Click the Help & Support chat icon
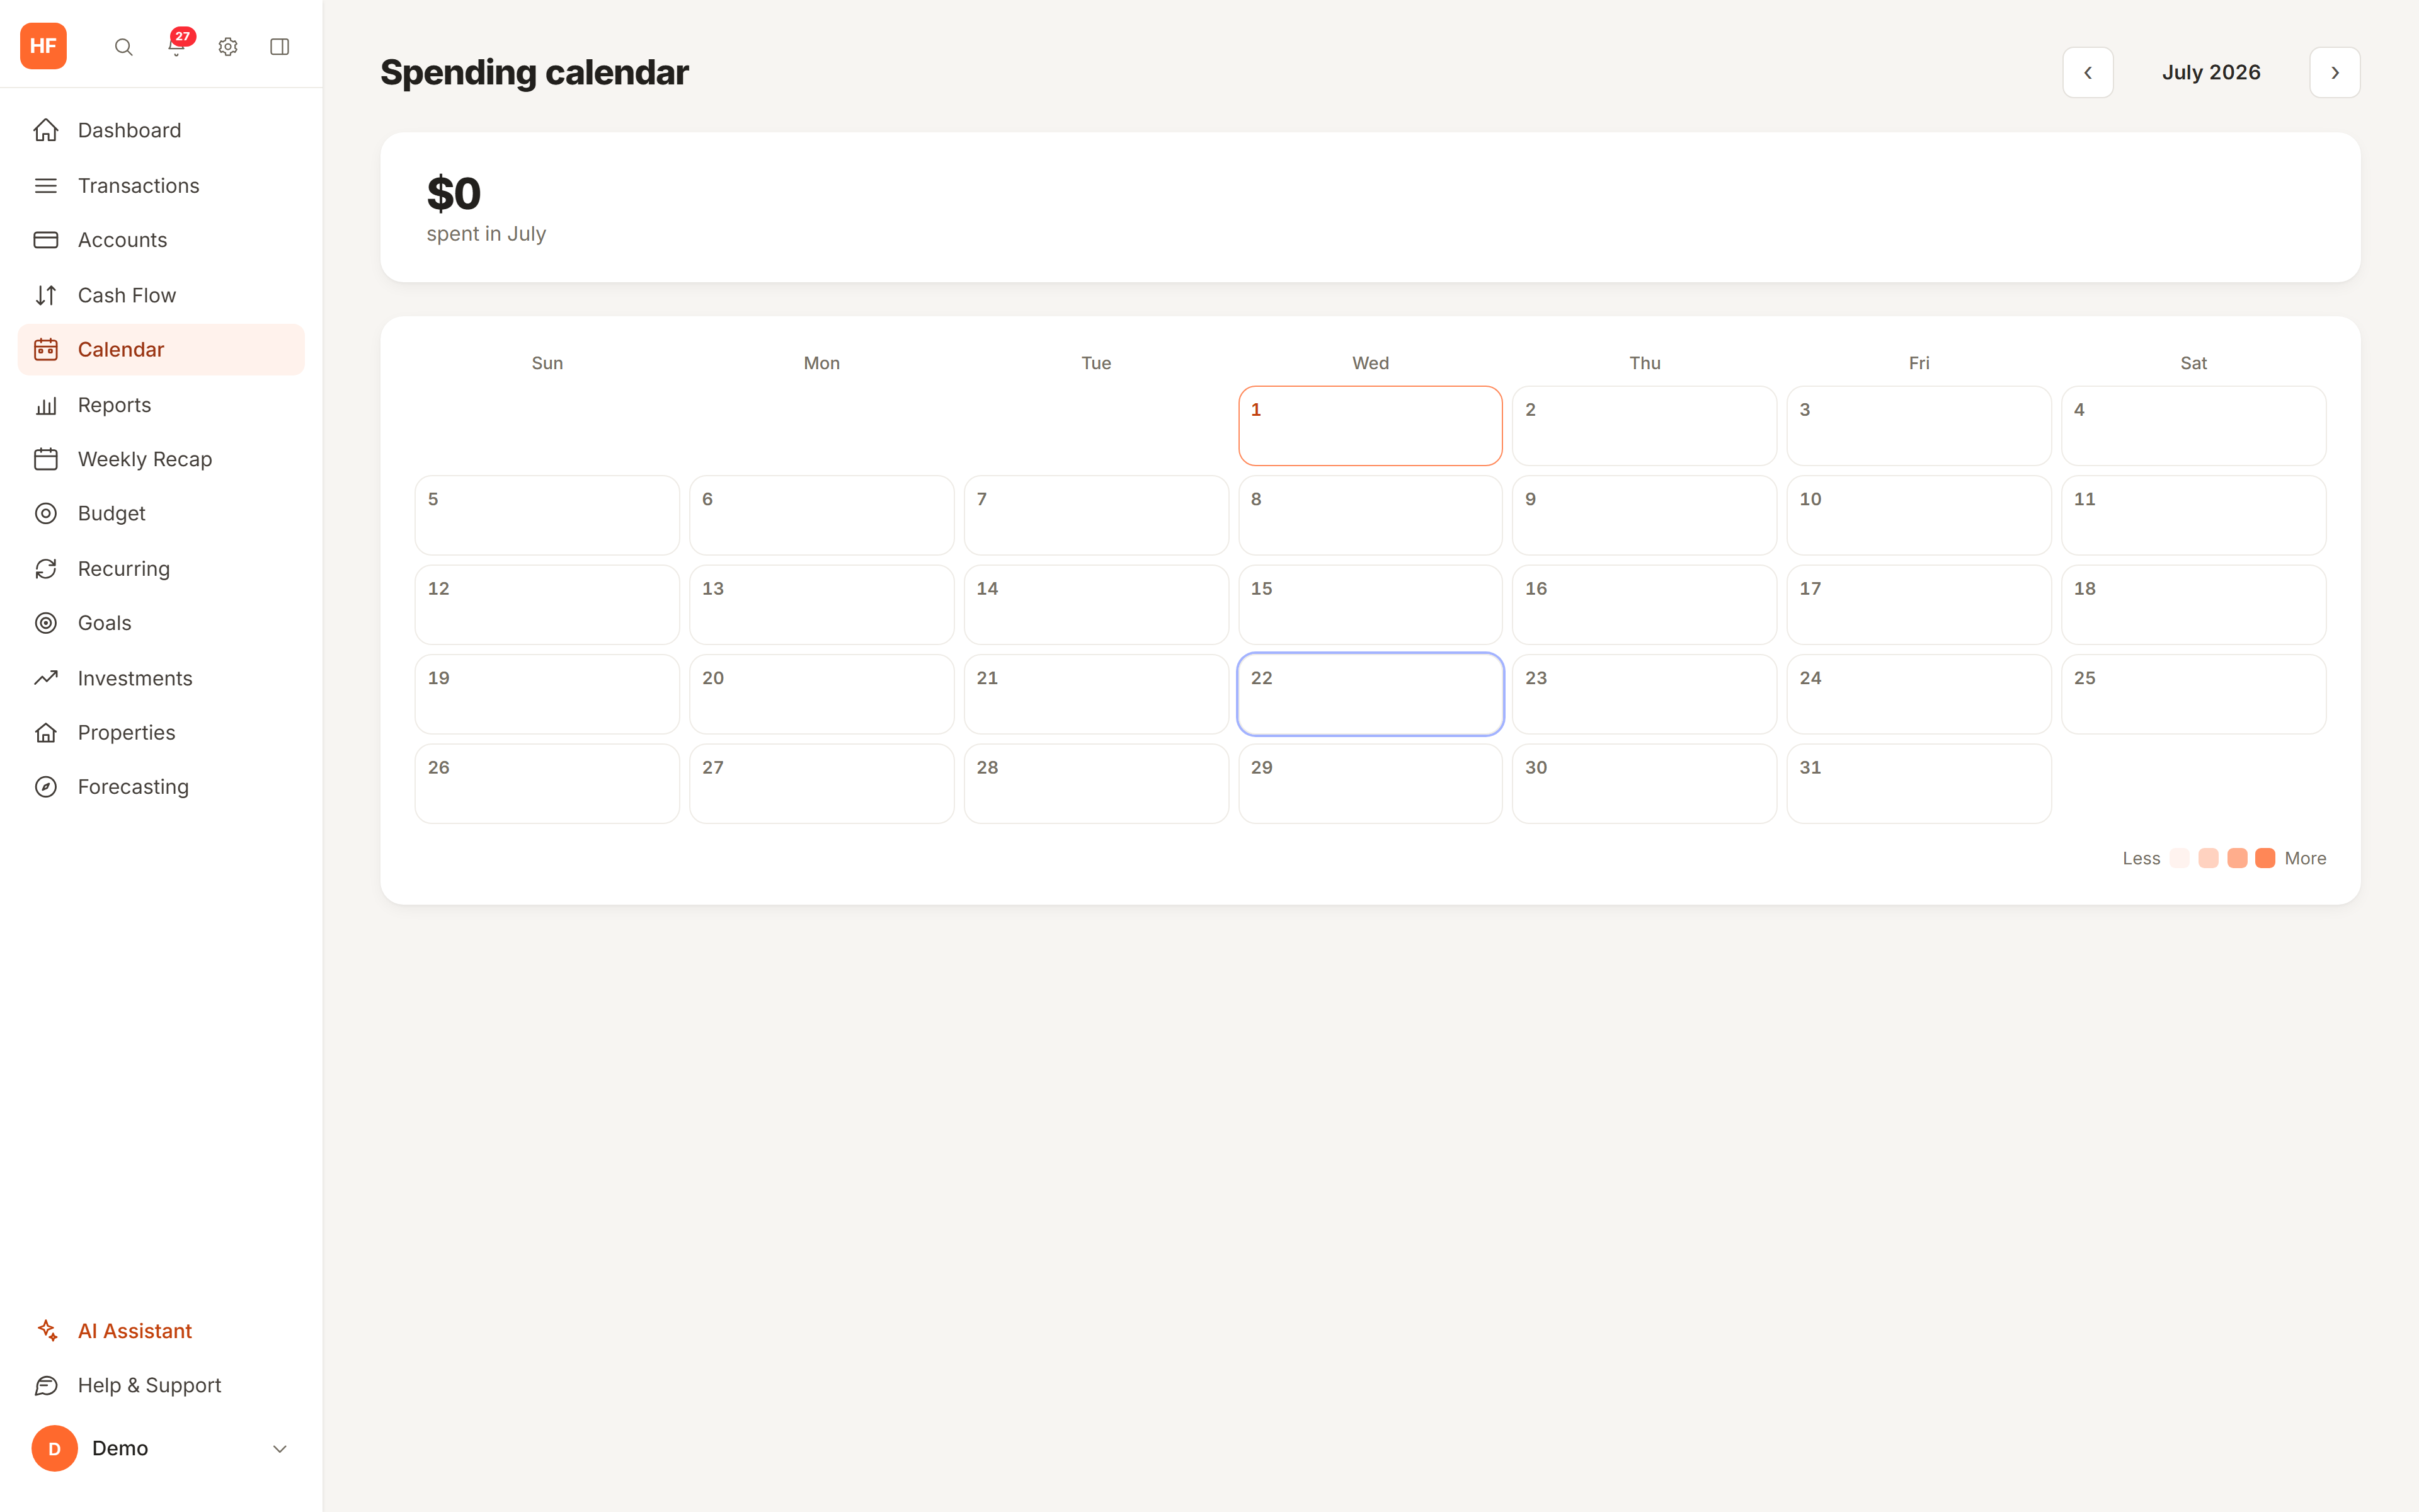This screenshot has height=1512, width=2419. [x=46, y=1385]
